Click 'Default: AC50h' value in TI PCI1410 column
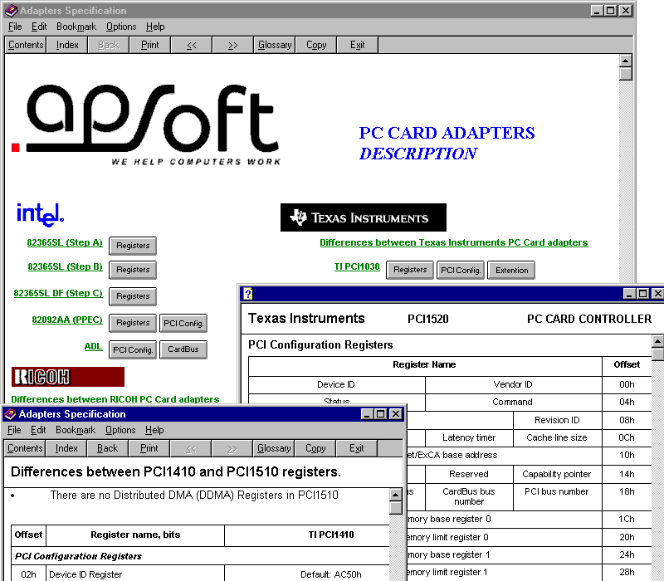Screen dimensions: 664x581 (330, 574)
